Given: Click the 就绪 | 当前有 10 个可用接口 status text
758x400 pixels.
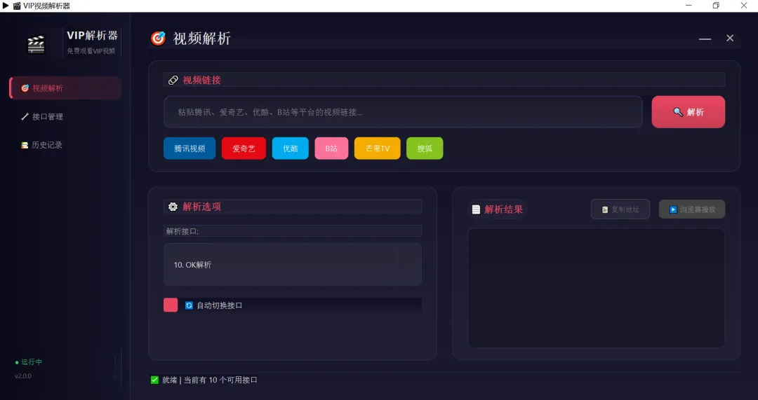Looking at the screenshot, I should click(x=210, y=380).
